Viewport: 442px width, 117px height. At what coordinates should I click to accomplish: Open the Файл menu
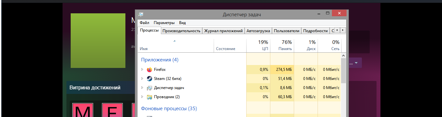tap(145, 23)
